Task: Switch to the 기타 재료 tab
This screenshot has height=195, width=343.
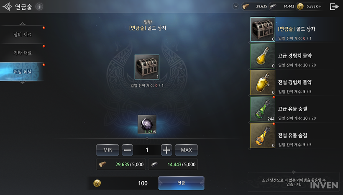Action: pos(22,53)
